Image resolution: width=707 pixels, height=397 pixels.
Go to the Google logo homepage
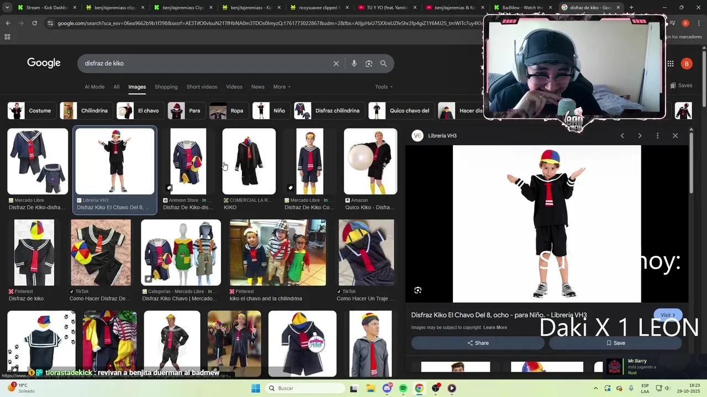(x=44, y=63)
